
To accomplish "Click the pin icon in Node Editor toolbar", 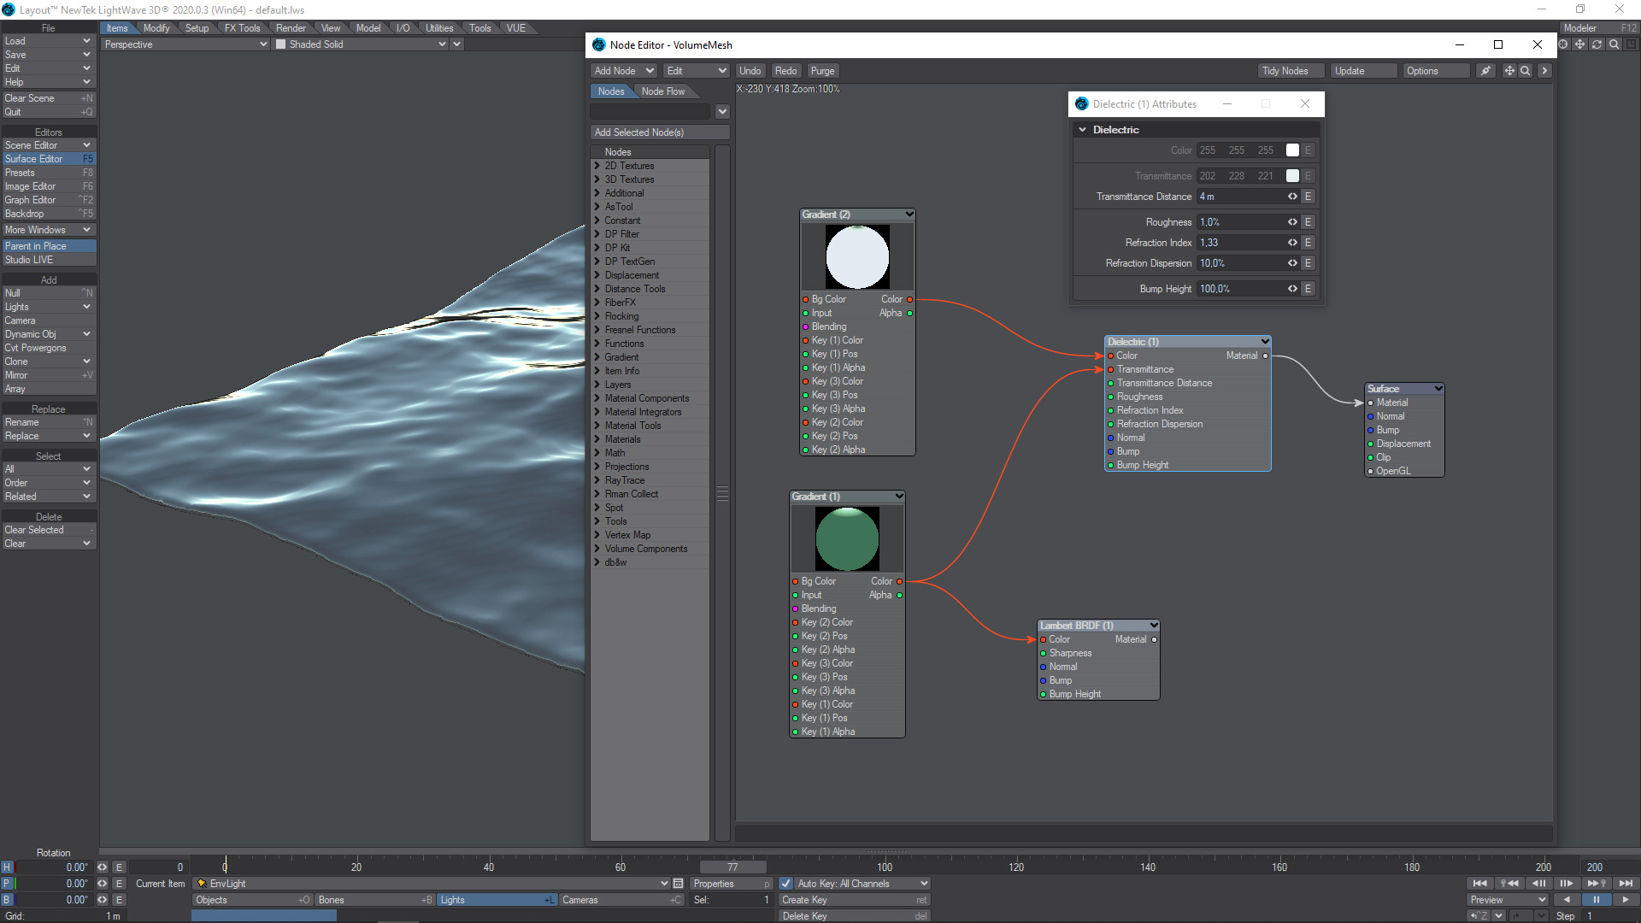I will [x=1486, y=71].
